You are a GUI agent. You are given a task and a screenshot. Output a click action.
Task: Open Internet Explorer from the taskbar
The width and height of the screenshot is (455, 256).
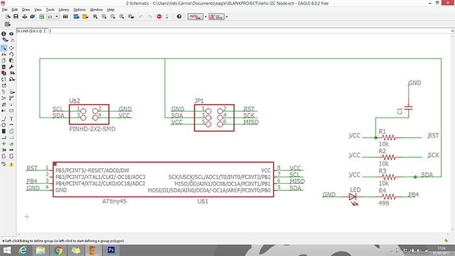point(23,250)
